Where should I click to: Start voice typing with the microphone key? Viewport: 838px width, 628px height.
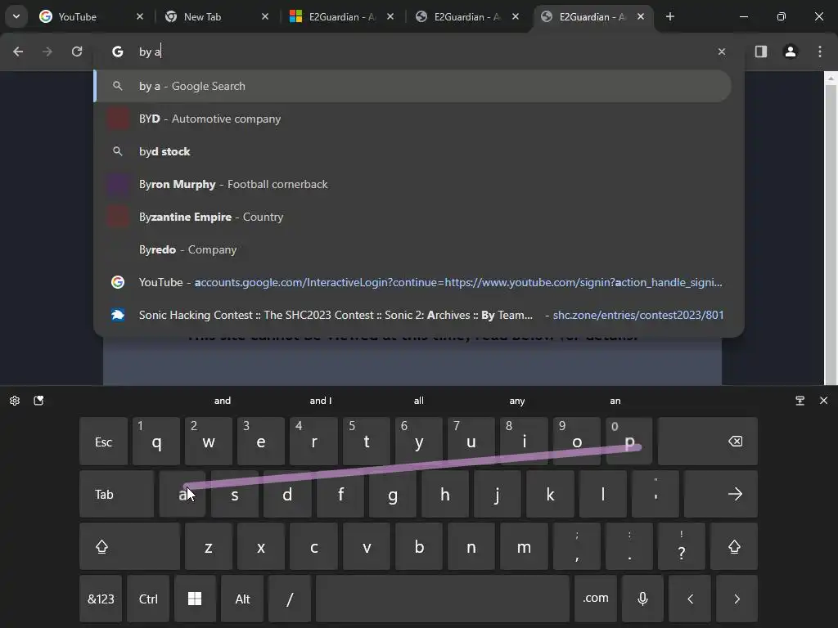click(643, 599)
